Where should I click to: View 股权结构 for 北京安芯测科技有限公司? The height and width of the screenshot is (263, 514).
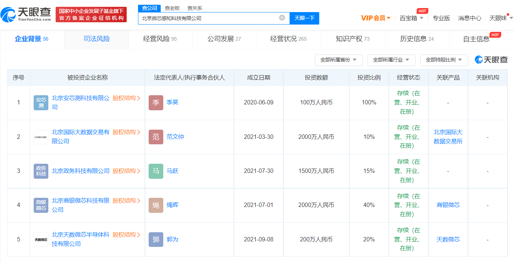126,98
